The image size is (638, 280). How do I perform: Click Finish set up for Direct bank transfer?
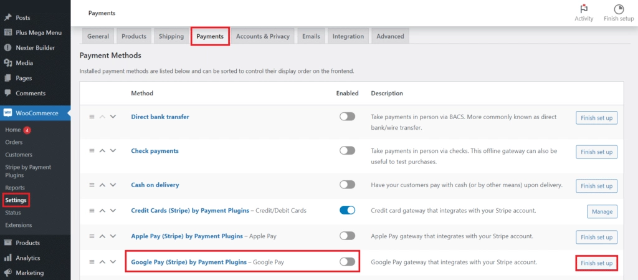point(596,118)
